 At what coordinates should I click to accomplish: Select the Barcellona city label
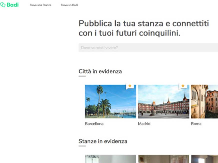[94, 124]
